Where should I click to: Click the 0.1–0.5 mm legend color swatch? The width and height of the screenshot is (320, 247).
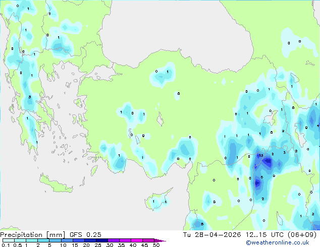9,240
